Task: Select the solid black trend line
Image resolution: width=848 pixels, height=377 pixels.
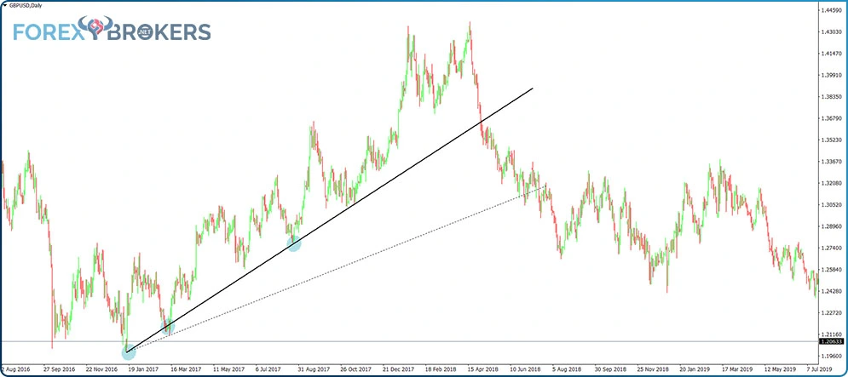Action: tap(331, 220)
